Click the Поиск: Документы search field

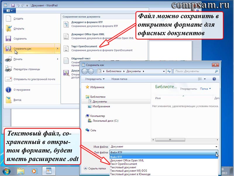[x=196, y=71]
